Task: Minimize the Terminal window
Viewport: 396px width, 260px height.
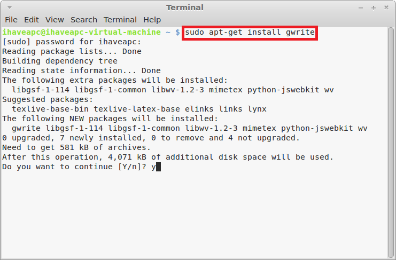Action: coord(361,8)
